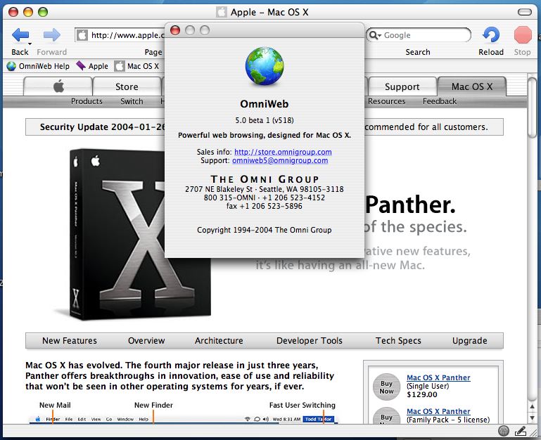Viewport: 541px width, 440px height.
Task: Click the red Stop button
Action: [523, 35]
